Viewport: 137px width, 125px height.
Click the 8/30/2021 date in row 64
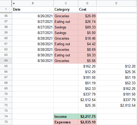(x=33, y=61)
